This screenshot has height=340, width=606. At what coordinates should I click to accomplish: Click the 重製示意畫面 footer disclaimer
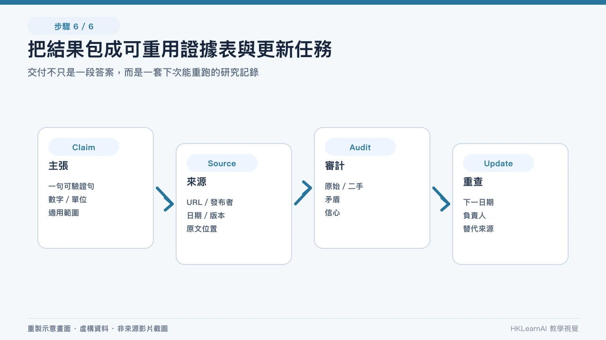coord(98,329)
